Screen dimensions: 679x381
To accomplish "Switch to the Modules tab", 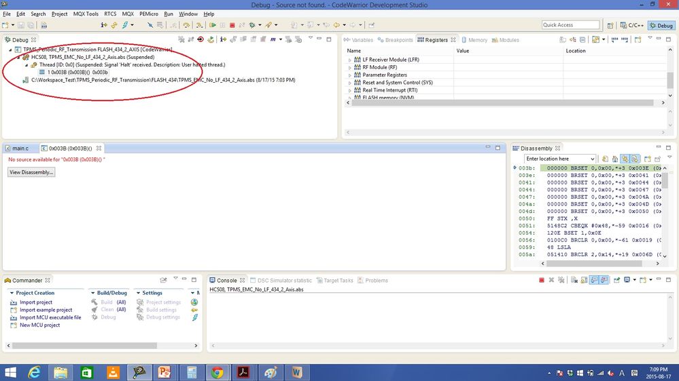I will click(505, 40).
